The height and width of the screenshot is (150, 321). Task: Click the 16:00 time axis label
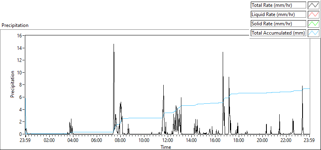point(215,141)
